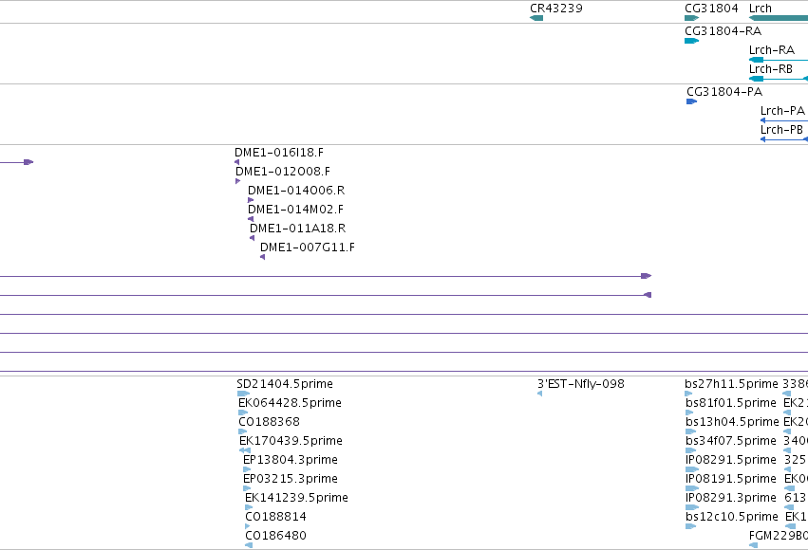The height and width of the screenshot is (550, 808).
Task: Select the EK064428.5prime EST glyph
Action: point(243,412)
